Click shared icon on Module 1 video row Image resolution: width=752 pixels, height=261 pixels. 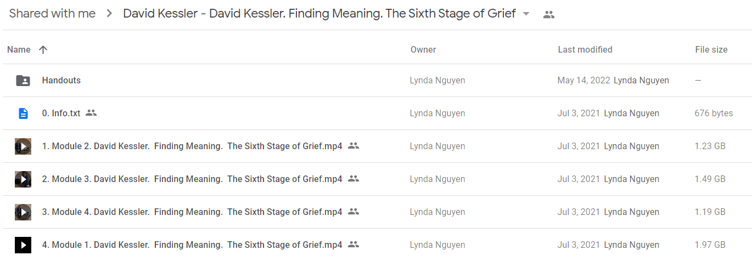point(353,245)
